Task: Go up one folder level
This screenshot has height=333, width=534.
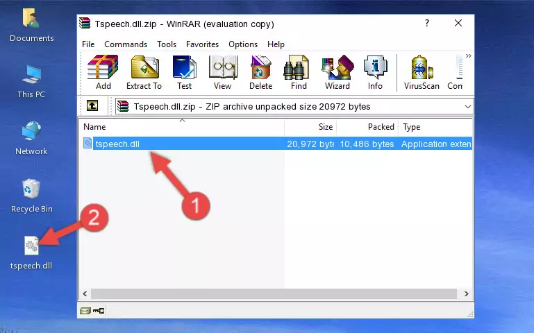Action: 92,105
